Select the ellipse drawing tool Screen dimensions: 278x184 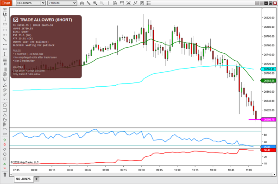(x=5, y=105)
